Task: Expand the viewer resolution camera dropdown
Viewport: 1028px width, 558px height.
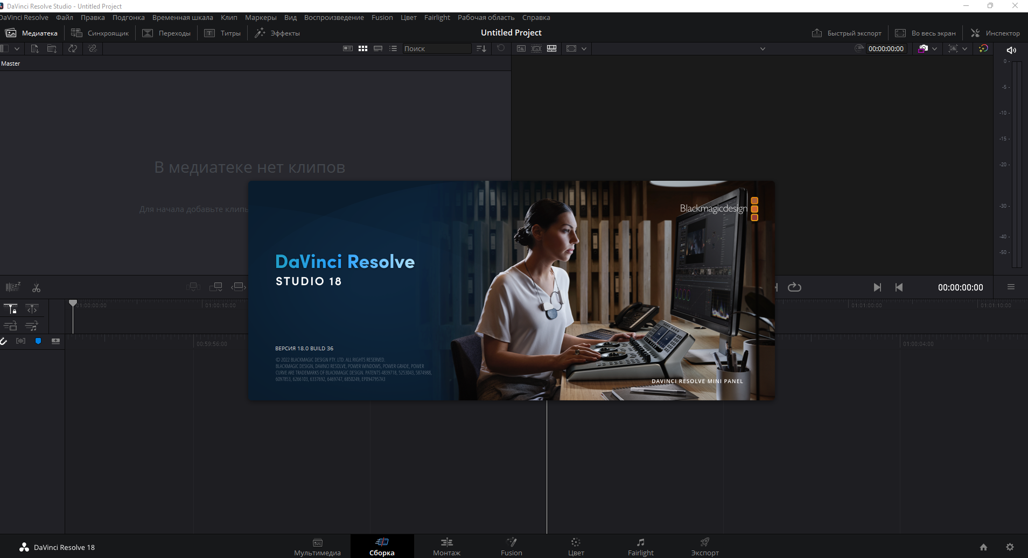Action: (934, 48)
